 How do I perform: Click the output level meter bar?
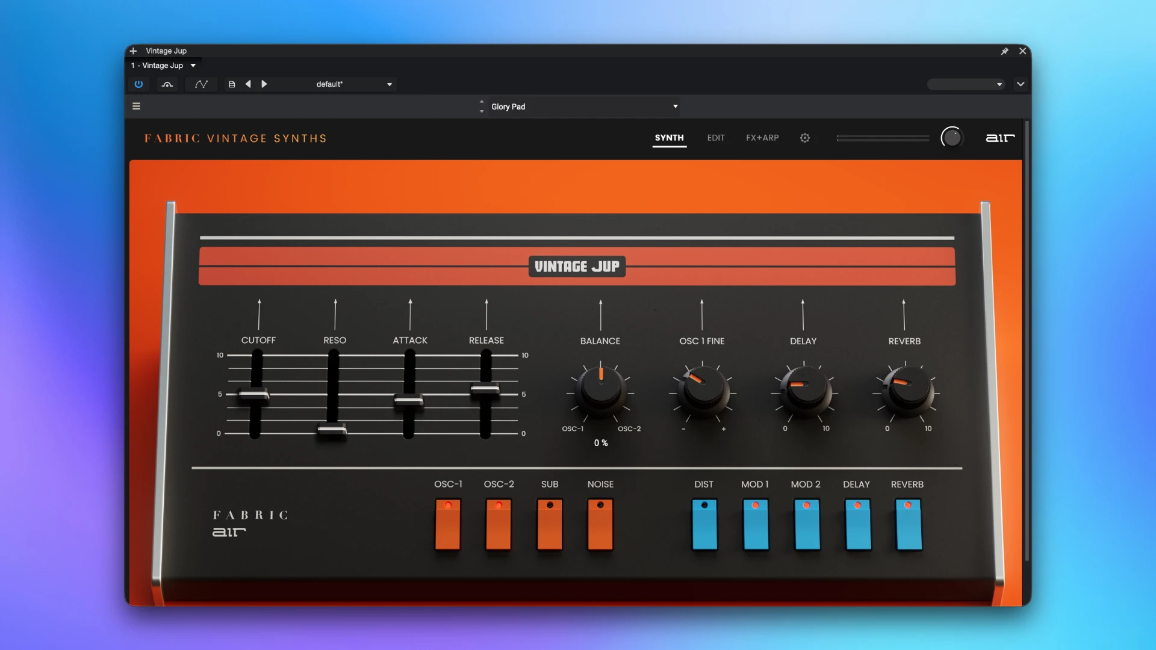[x=883, y=138]
